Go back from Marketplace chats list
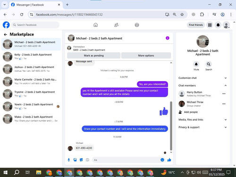 (6, 34)
